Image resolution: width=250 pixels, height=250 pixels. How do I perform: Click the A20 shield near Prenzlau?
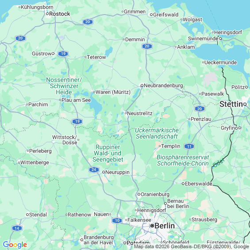200,109
